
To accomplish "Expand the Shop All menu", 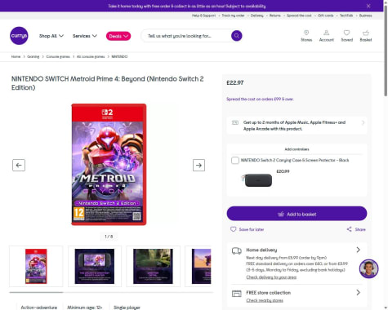I will click(x=51, y=36).
